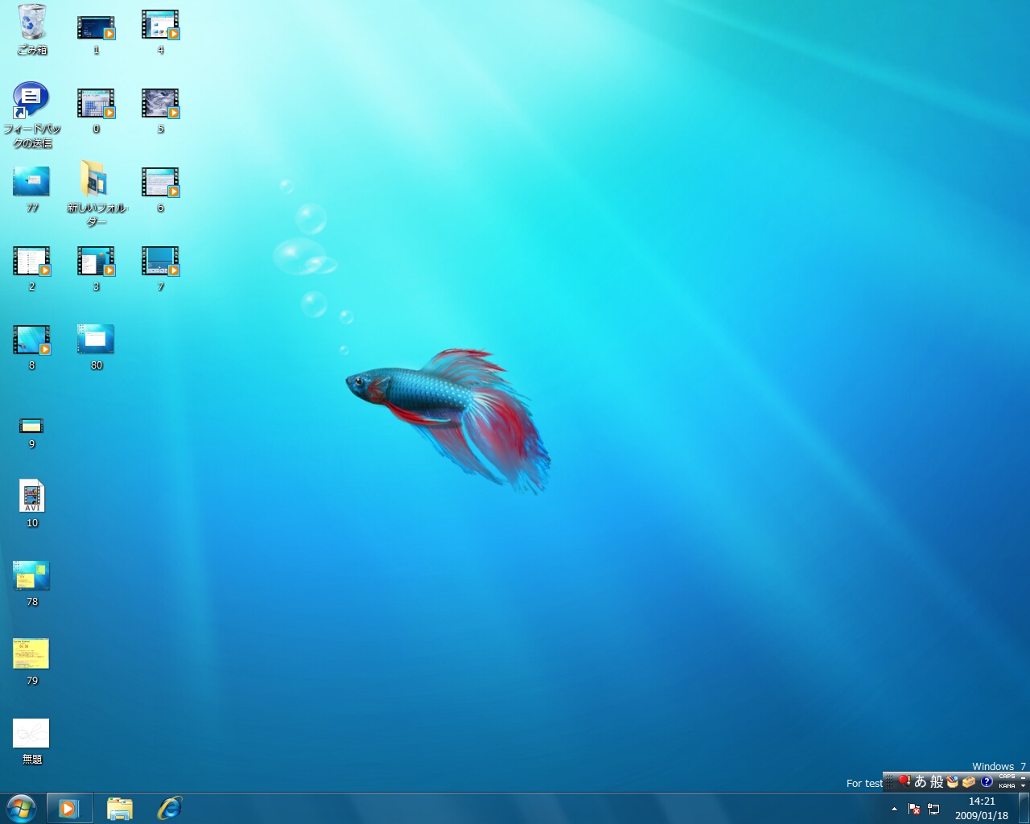Open the language bar options arrow
The width and height of the screenshot is (1030, 824).
coord(1023,786)
